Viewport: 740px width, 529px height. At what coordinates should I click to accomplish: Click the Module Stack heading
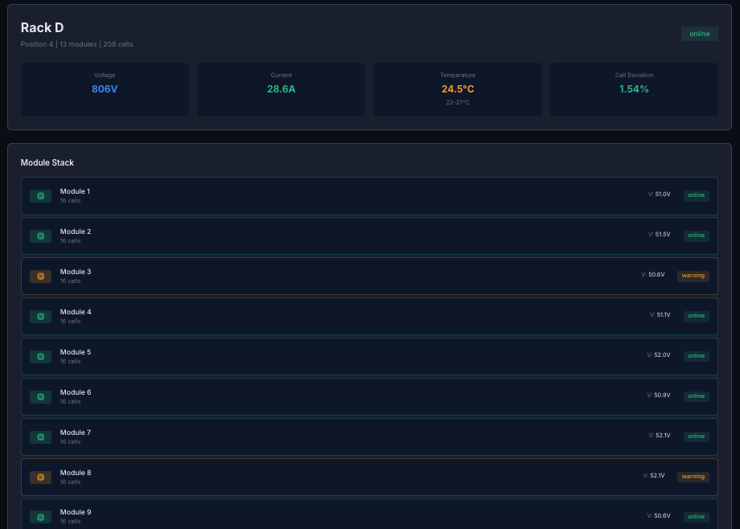coord(47,162)
